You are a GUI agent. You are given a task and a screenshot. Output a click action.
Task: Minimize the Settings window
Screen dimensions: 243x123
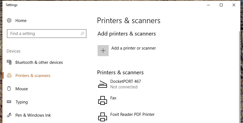[208, 5]
